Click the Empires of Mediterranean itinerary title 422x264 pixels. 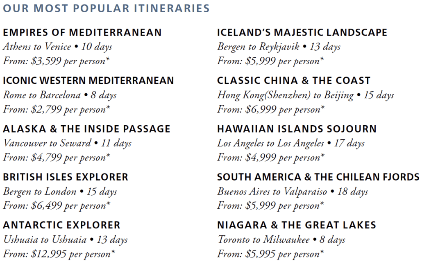[82, 33]
